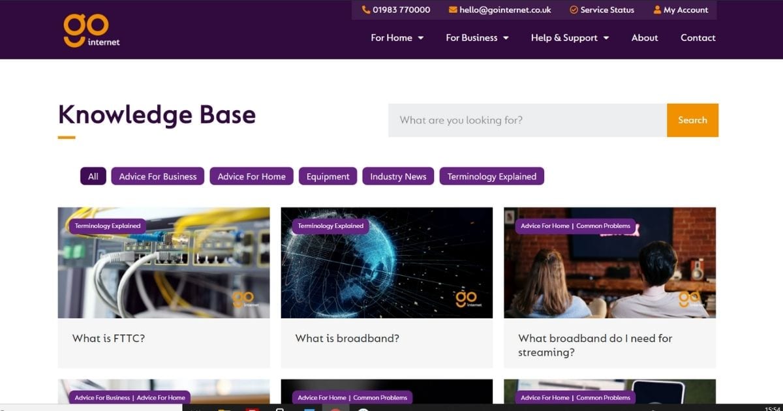Screen dimensions: 783x411
Task: Go to My Account
Action: pos(686,10)
